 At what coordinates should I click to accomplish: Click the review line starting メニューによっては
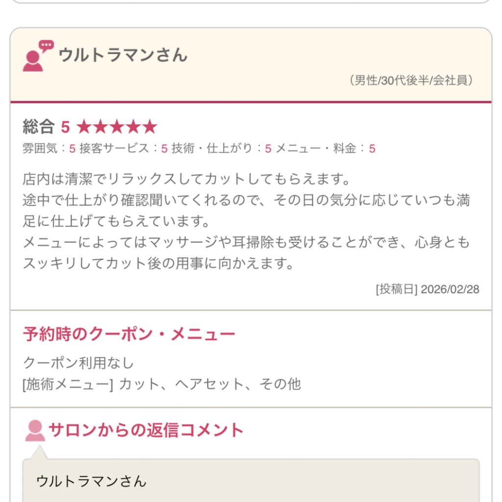246,242
